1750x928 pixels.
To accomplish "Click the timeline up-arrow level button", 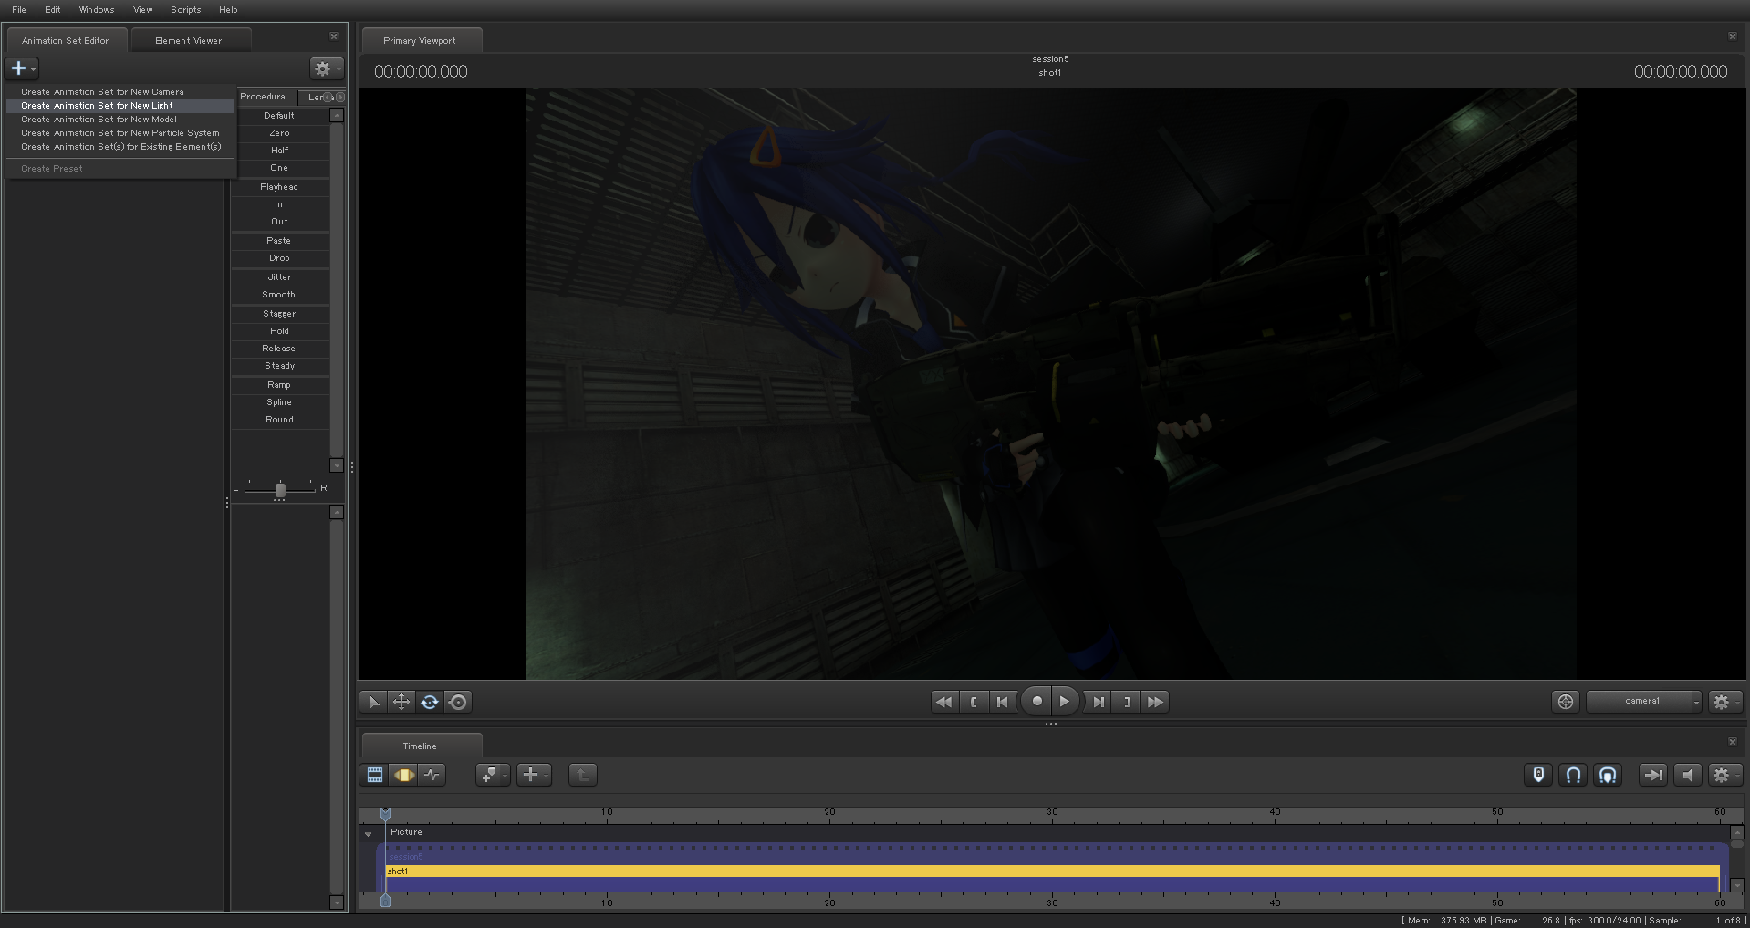I will (x=582, y=775).
